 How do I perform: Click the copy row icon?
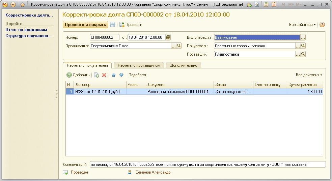96,75
